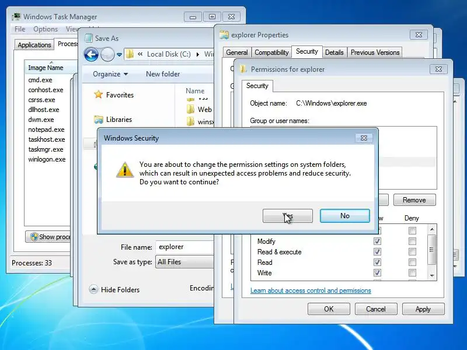Image resolution: width=467 pixels, height=350 pixels.
Task: Choose No in Windows Security dialog
Action: (x=345, y=216)
